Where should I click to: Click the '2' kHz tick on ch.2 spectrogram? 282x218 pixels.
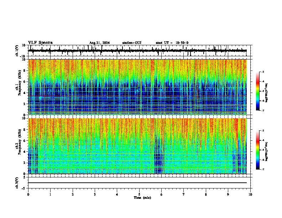tap(25, 163)
